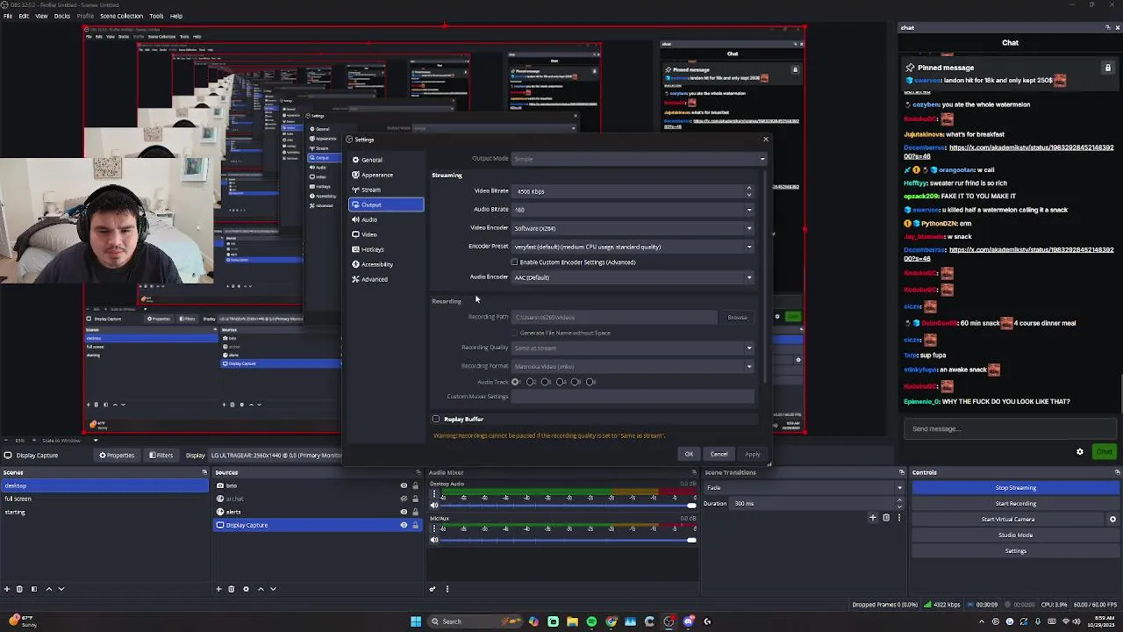
Task: Click the chat Send message field
Action: click(1009, 429)
